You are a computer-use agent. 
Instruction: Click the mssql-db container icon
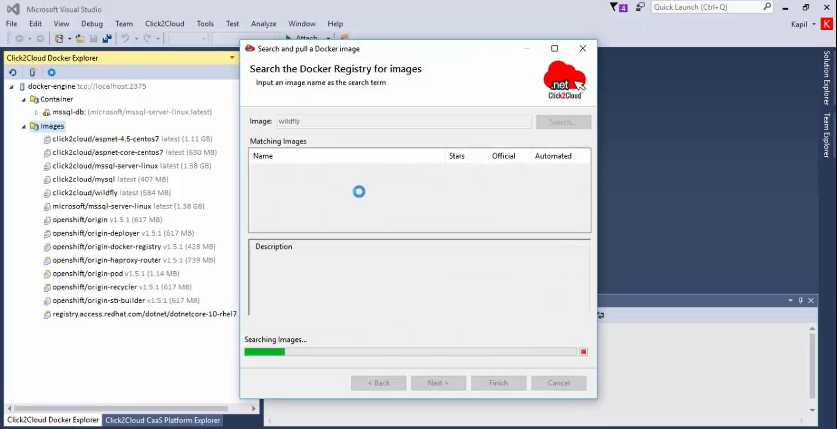46,112
